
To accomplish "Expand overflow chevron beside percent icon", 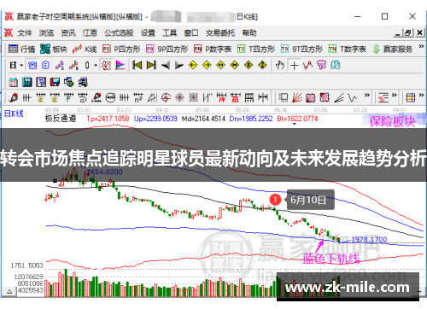I will 395,95.
